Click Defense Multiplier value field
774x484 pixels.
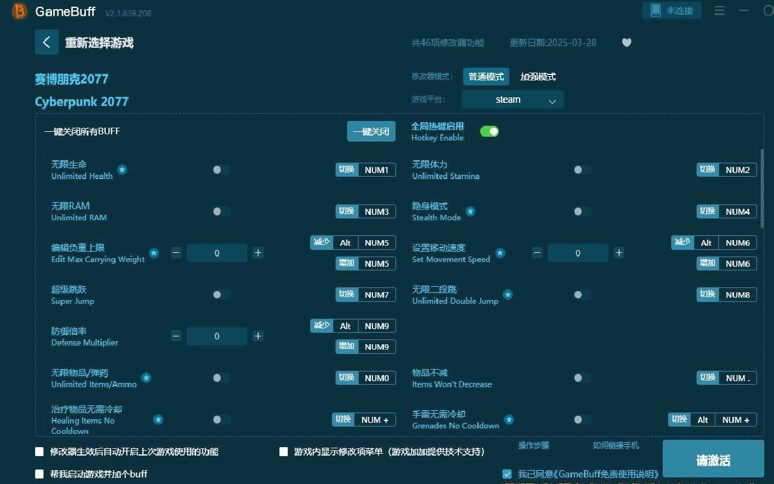[217, 336]
